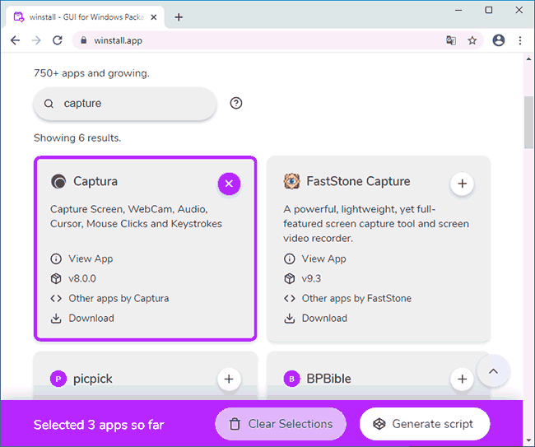Click the trash icon in Clear Selections

point(235,424)
